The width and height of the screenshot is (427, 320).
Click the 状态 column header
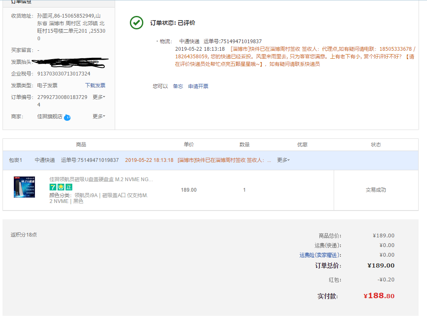coord(376,145)
